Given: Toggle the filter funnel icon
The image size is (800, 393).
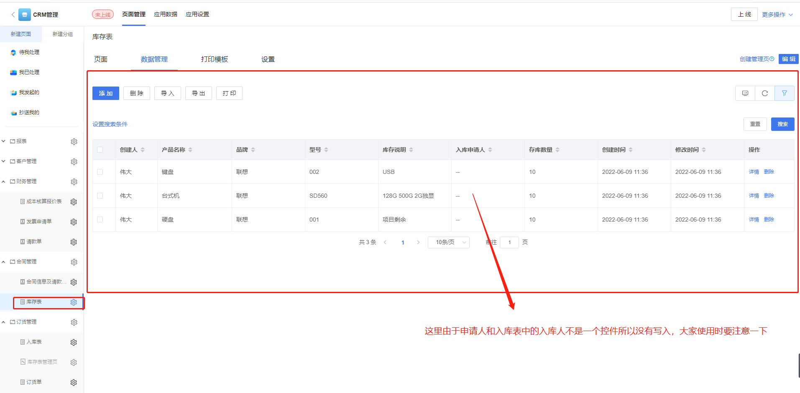Looking at the screenshot, I should pos(785,93).
